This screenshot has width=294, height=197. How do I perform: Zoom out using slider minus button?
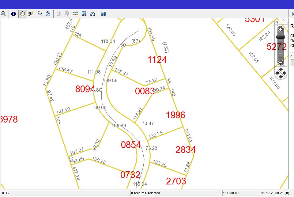click(x=281, y=62)
